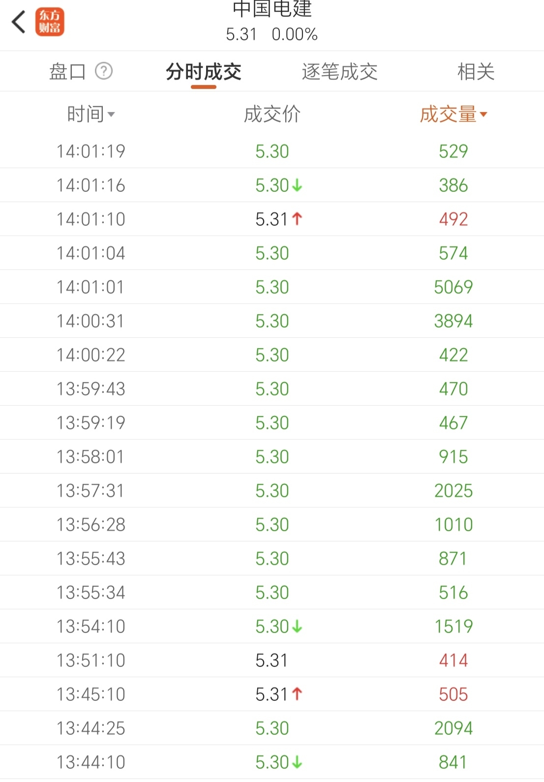Open the 盘口 help question mark
The width and height of the screenshot is (544, 782).
pos(104,71)
